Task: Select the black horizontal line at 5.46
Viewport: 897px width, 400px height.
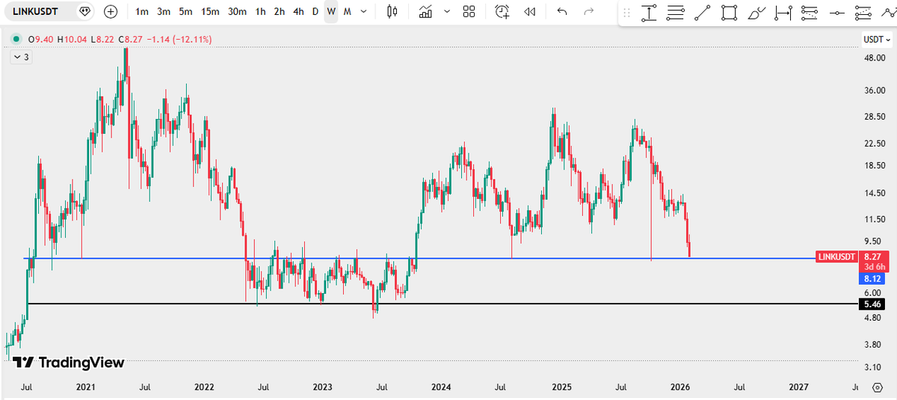Action: click(441, 304)
